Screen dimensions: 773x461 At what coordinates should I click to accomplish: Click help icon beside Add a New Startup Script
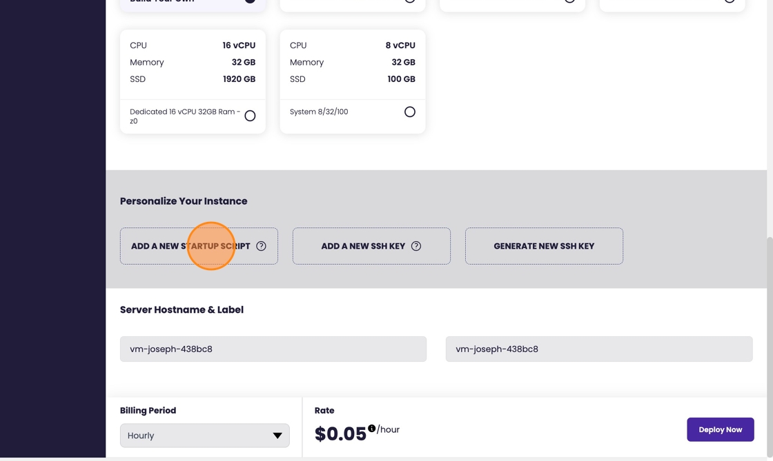click(261, 246)
